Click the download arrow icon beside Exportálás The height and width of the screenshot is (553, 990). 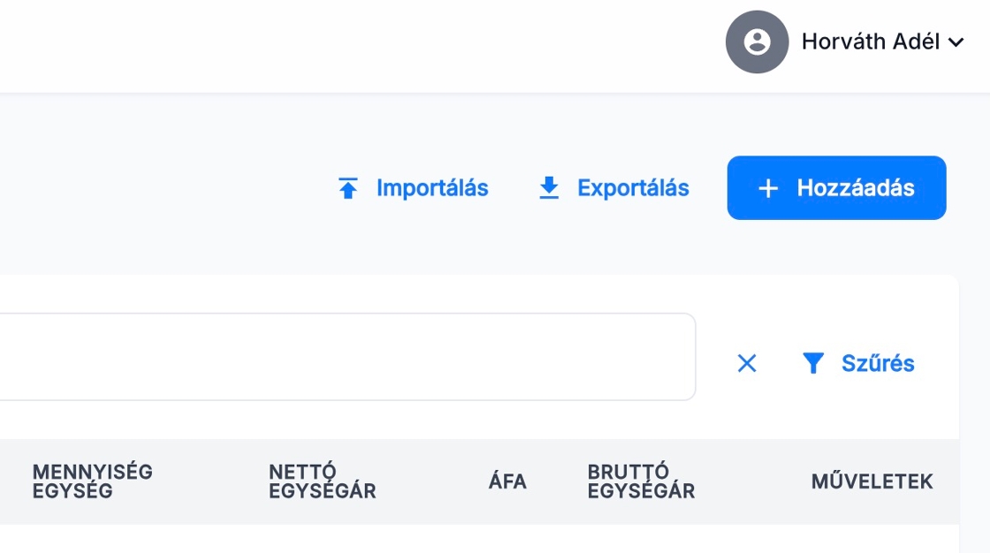point(549,188)
